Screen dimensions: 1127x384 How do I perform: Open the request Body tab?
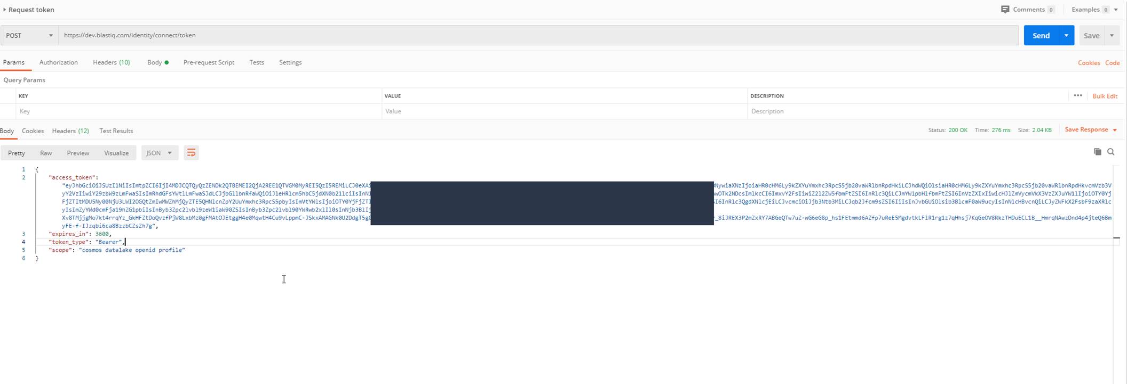(x=158, y=62)
